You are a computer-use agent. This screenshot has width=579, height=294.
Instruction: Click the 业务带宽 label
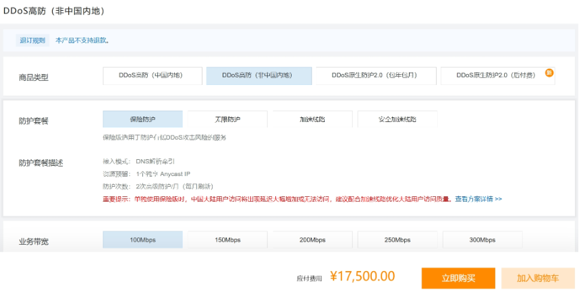tap(34, 241)
